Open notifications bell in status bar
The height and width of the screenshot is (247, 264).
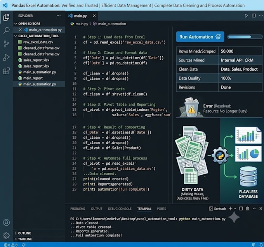pos(261,245)
